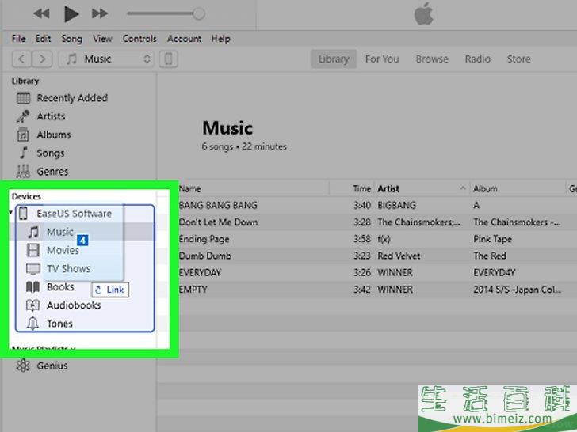The width and height of the screenshot is (577, 432).
Task: Go back with the left arrow button
Action: (21, 59)
